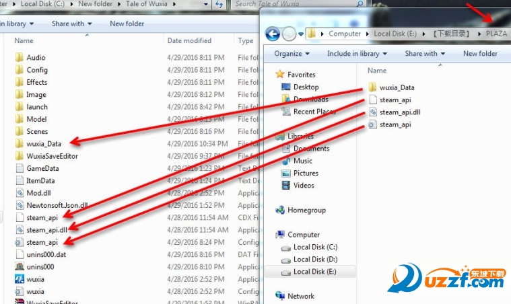
Task: Select the ItemData text file icon
Action: click(20, 181)
